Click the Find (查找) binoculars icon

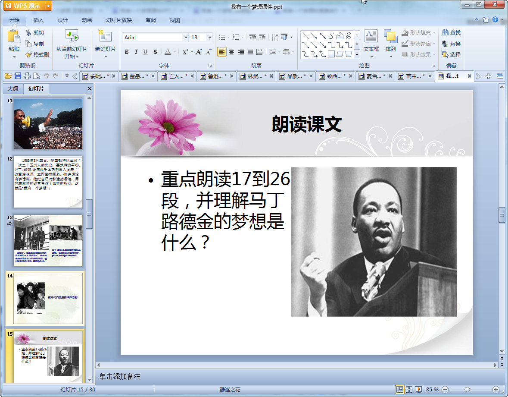pos(445,32)
